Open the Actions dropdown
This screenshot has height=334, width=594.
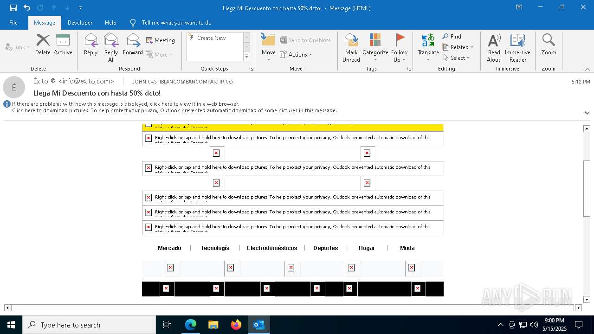coord(296,55)
